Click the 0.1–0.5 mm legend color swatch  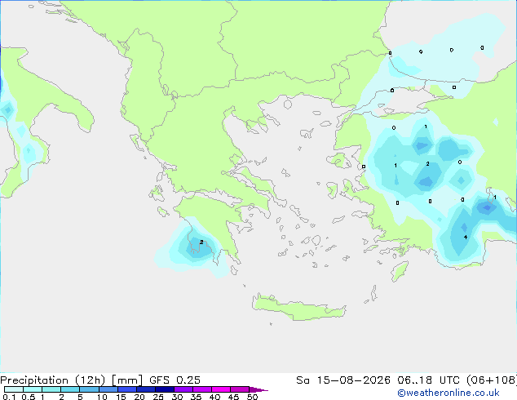click(x=14, y=389)
